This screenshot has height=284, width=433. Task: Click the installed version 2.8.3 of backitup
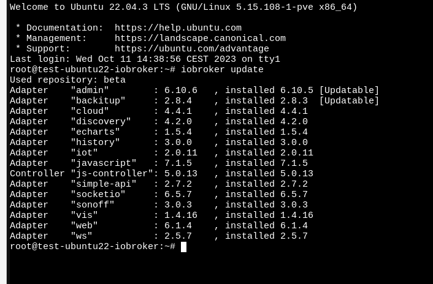pos(294,101)
